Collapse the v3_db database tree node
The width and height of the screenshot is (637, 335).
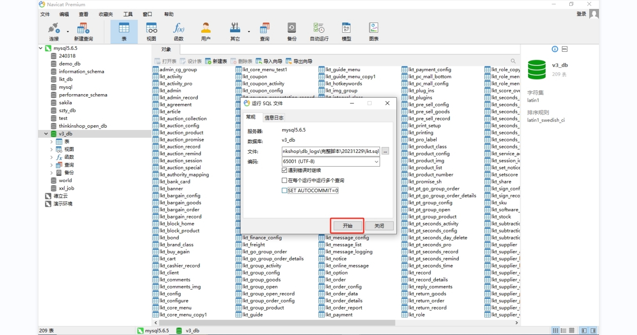(x=46, y=134)
